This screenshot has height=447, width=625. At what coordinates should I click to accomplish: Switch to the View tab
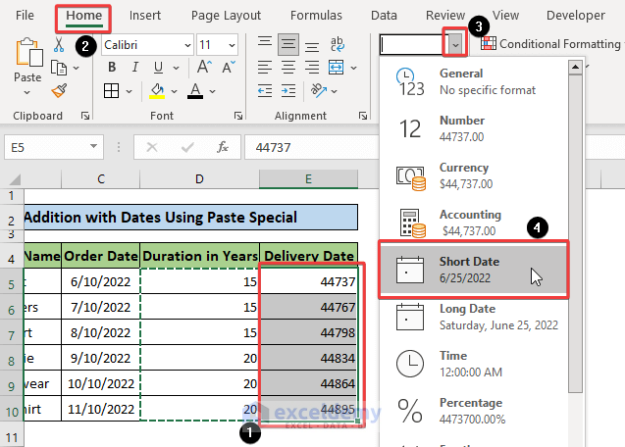pos(505,16)
